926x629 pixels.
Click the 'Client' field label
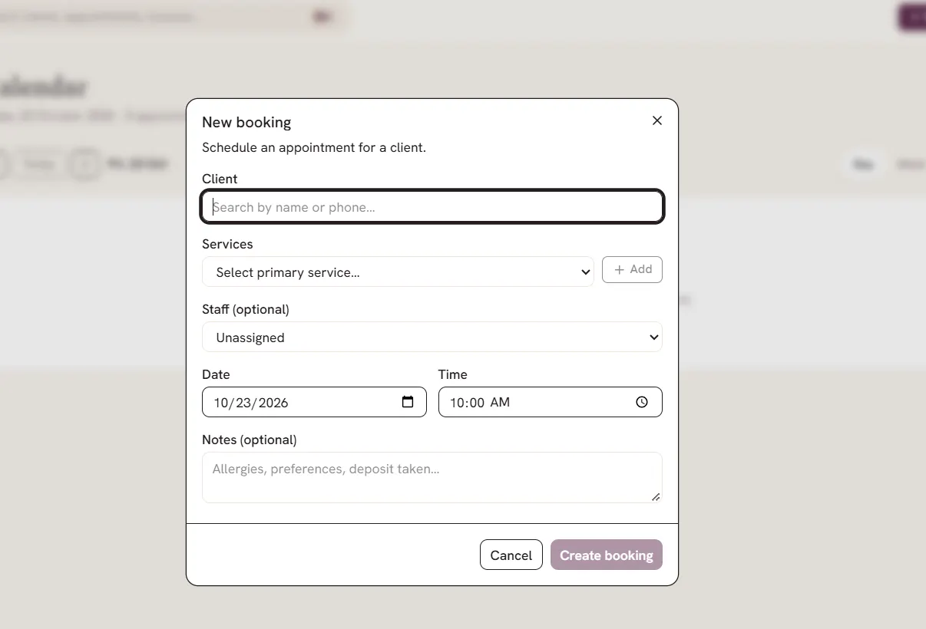pos(220,179)
